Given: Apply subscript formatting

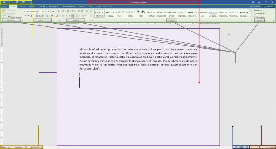Looking at the screenshot, I should (x=40, y=16).
